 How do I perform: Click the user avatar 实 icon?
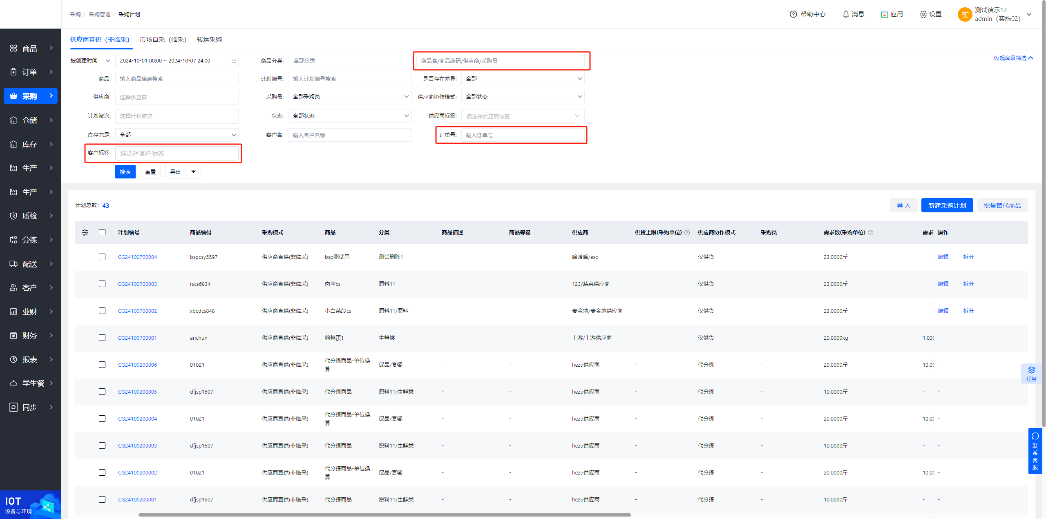(x=965, y=15)
